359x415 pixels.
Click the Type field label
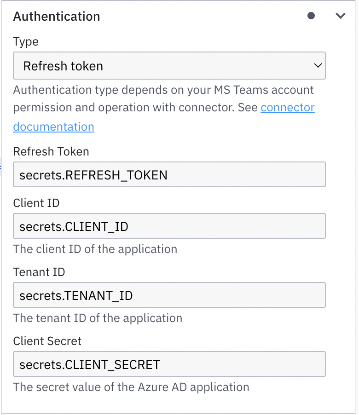(x=25, y=42)
